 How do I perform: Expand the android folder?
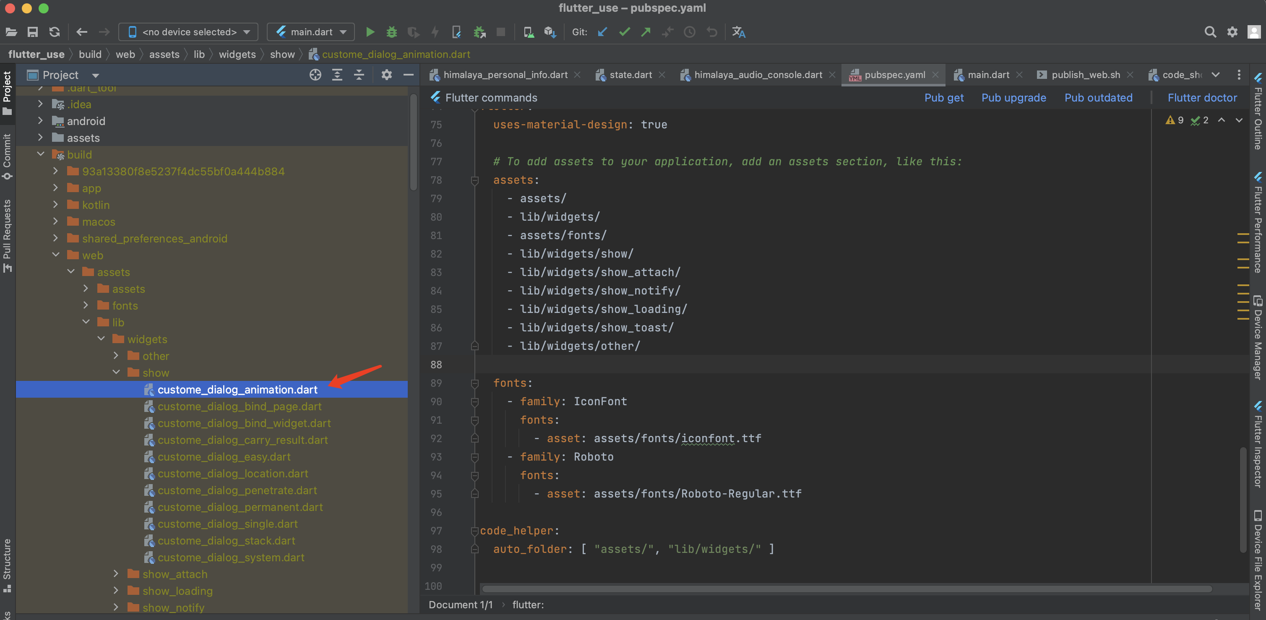pos(41,121)
